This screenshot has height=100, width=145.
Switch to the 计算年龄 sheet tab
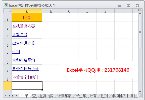pyautogui.click(x=64, y=96)
